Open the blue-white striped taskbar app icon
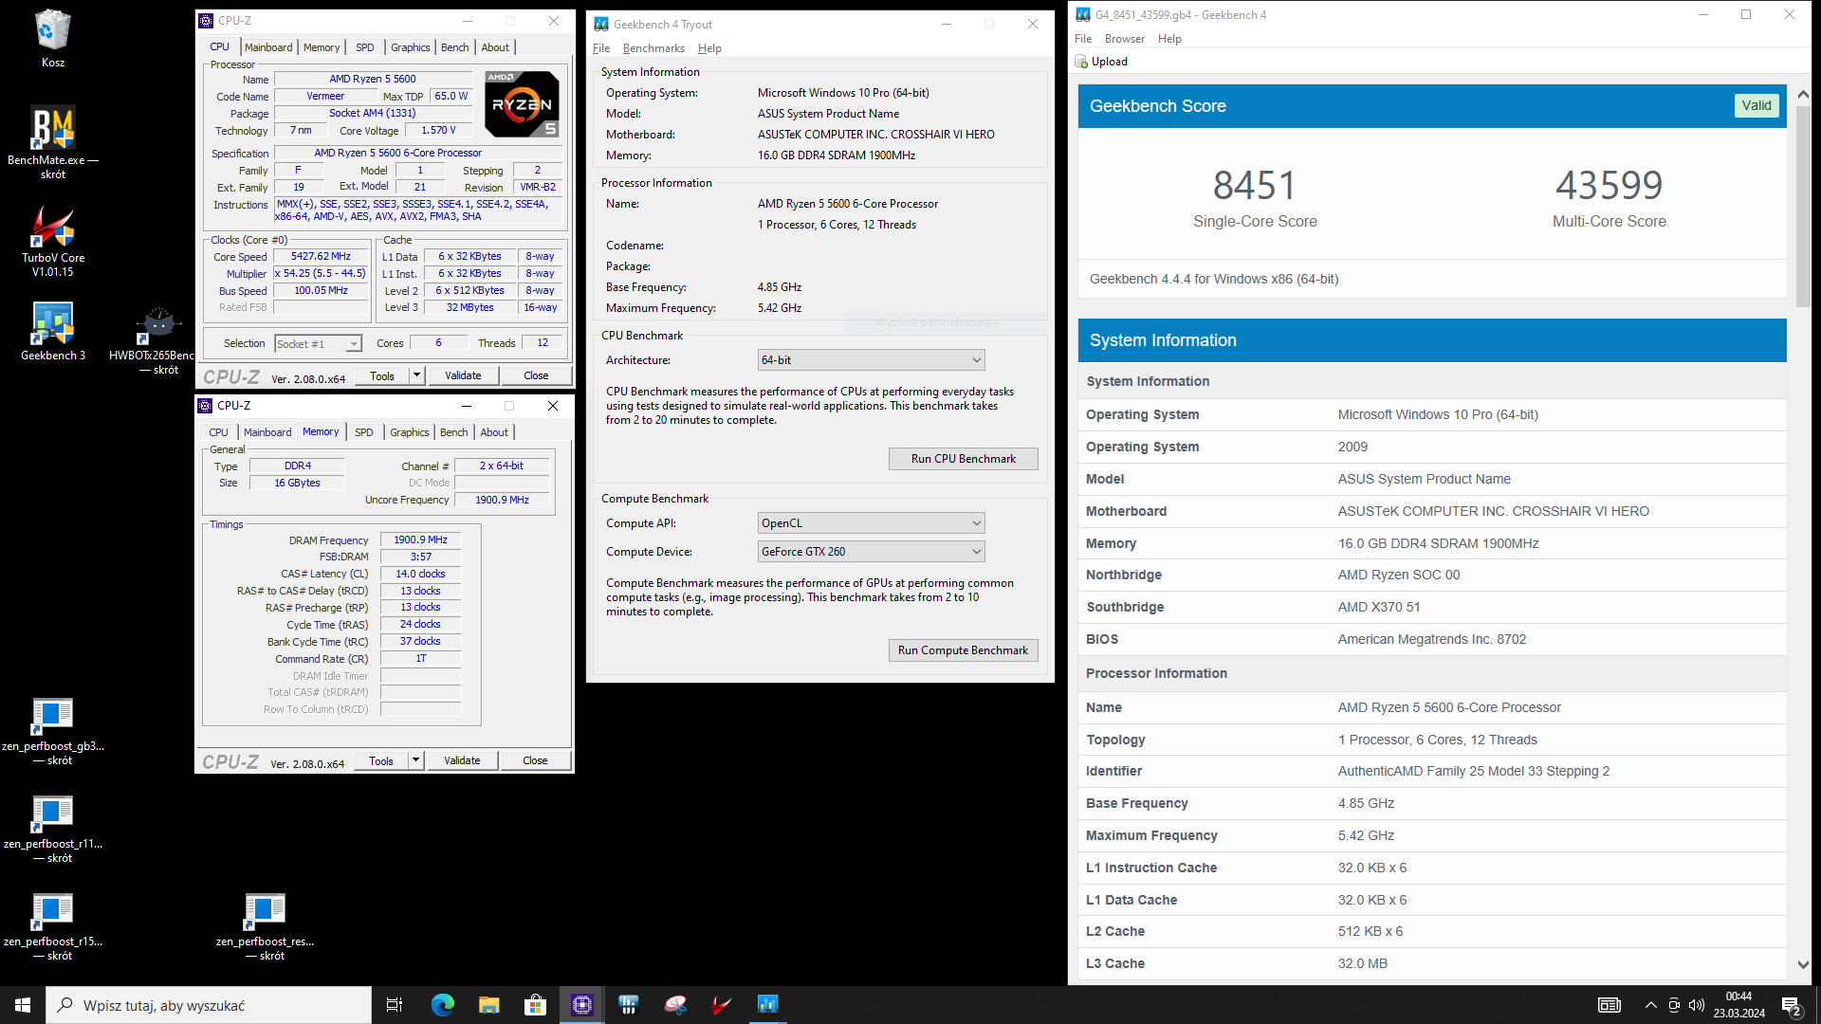Screen dimensions: 1821x1024 [x=628, y=1005]
